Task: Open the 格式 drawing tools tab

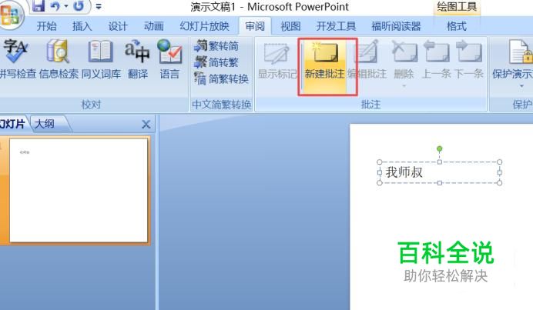Action: (x=457, y=26)
